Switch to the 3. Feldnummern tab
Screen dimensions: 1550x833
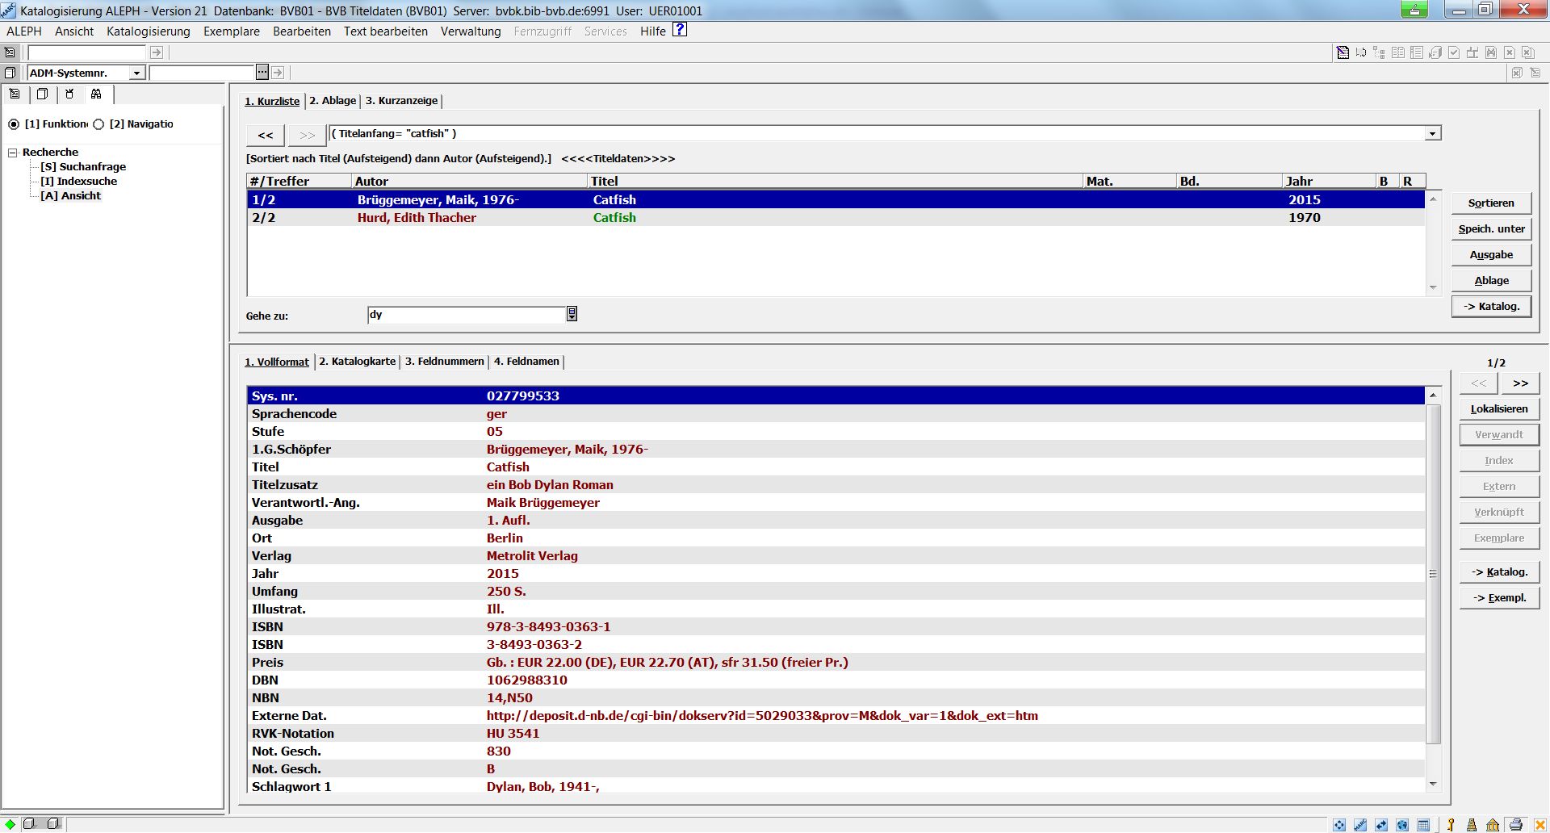(444, 362)
